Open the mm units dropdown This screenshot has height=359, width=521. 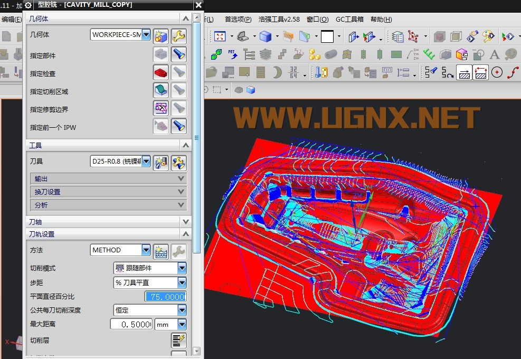[182, 324]
